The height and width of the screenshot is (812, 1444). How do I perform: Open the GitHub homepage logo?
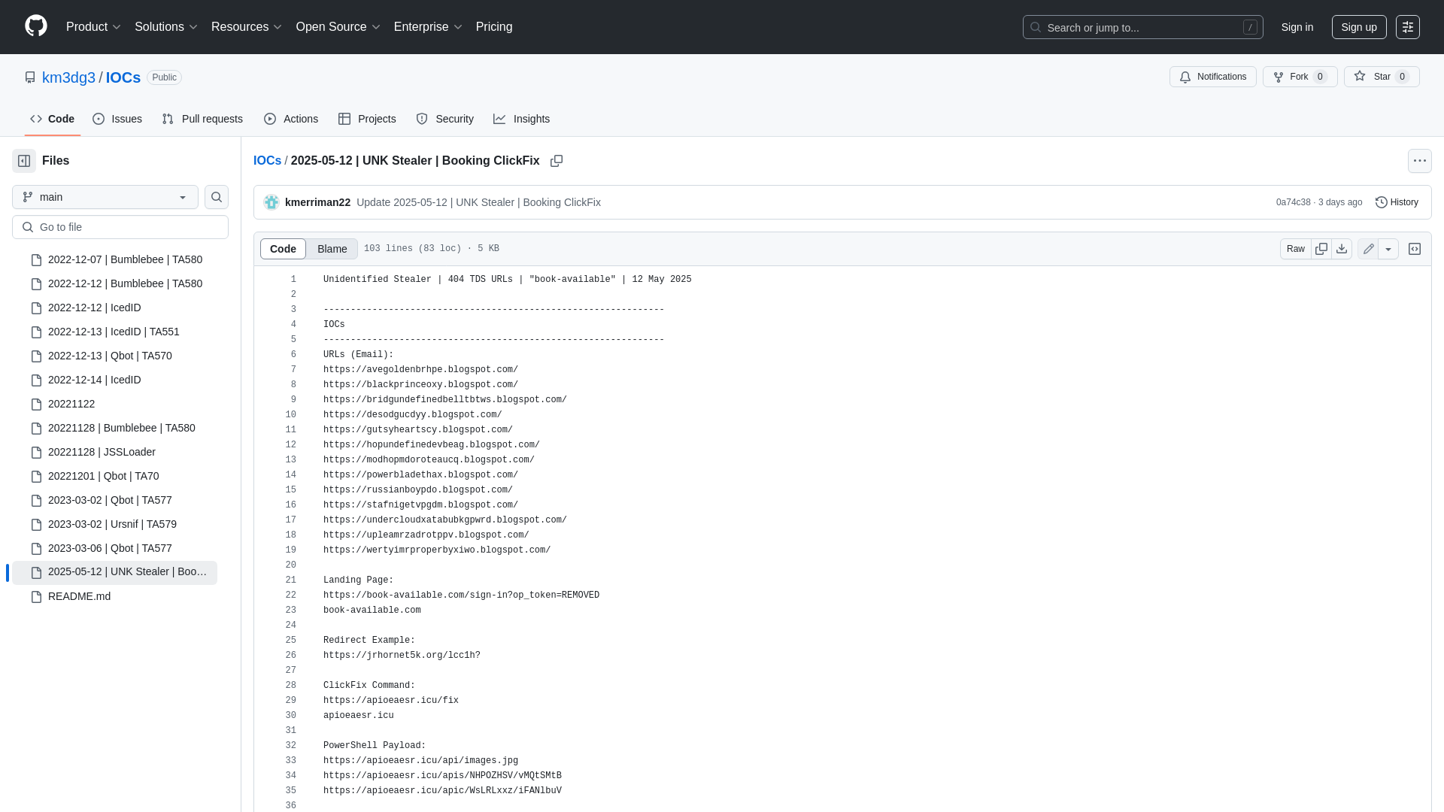pos(36,26)
